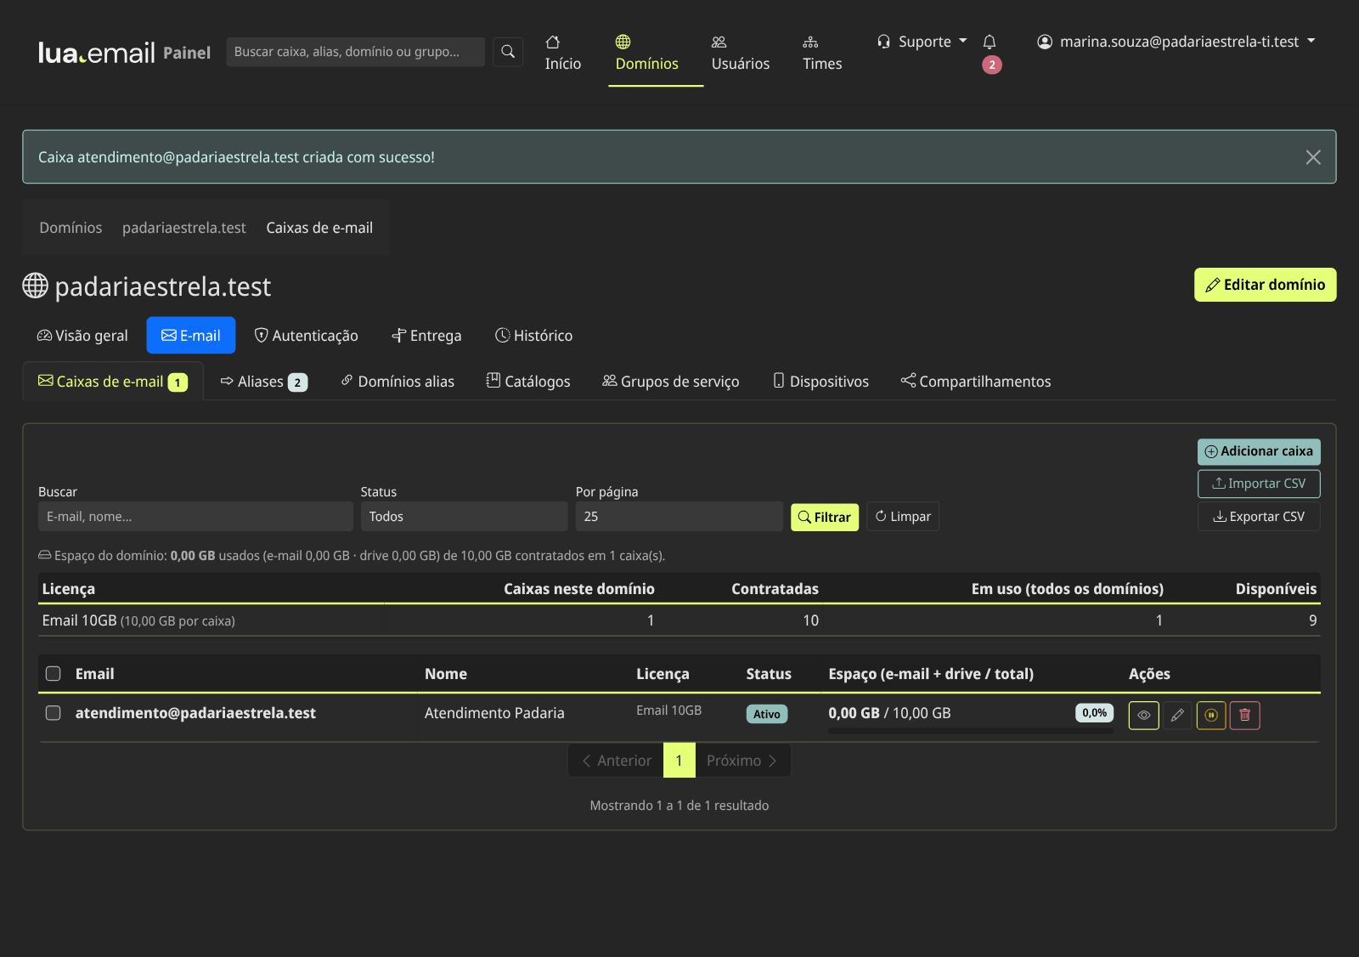The height and width of the screenshot is (957, 1359).
Task: View the atendimento mailbox with the eye icon
Action: click(1143, 715)
